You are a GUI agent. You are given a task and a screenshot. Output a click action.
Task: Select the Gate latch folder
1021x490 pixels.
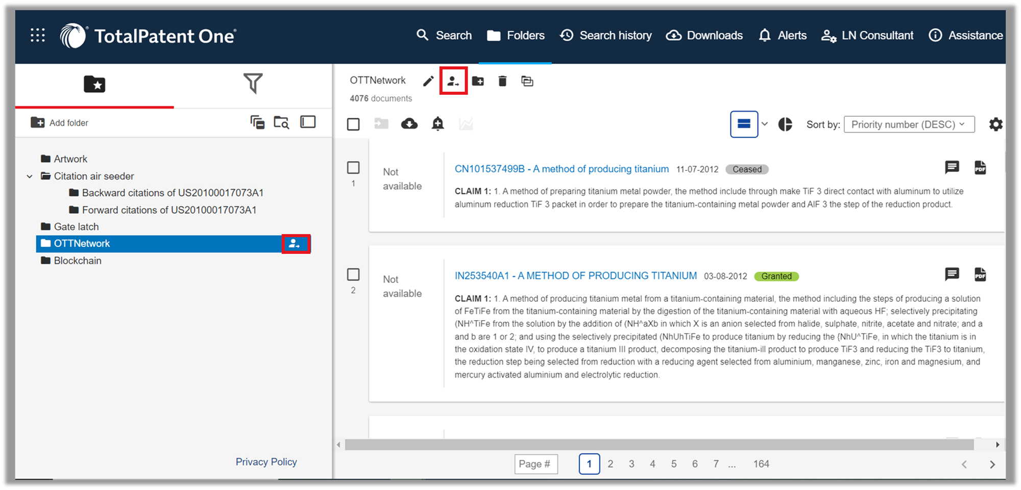70,226
